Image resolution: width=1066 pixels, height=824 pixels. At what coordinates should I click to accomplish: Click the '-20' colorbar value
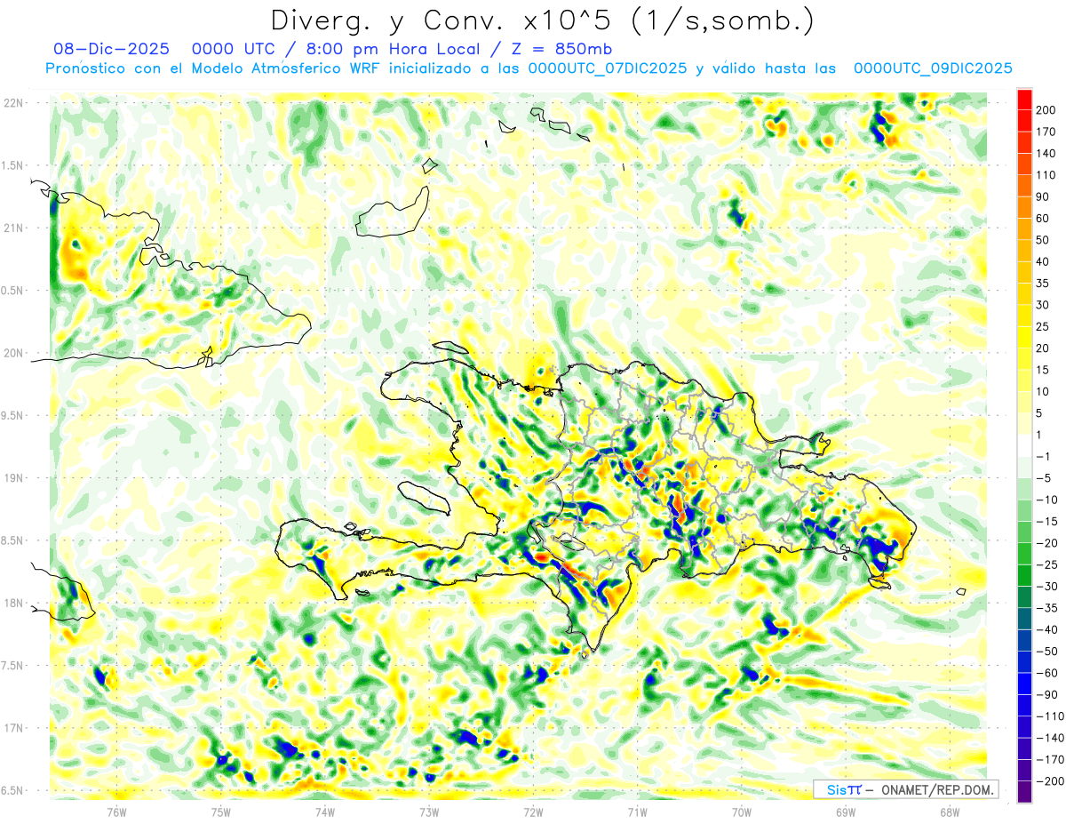[1046, 543]
